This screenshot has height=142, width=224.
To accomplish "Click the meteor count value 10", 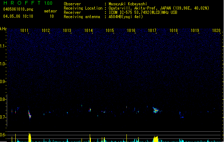I will coord(52,16).
